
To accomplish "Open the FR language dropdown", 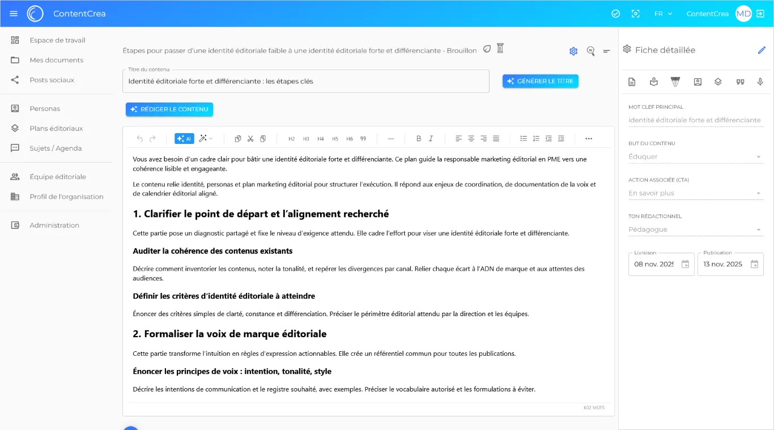I will 663,14.
